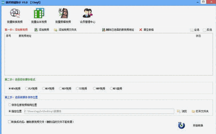
Task: Click the 第一步：添加原视频 label
Action: [16, 29]
